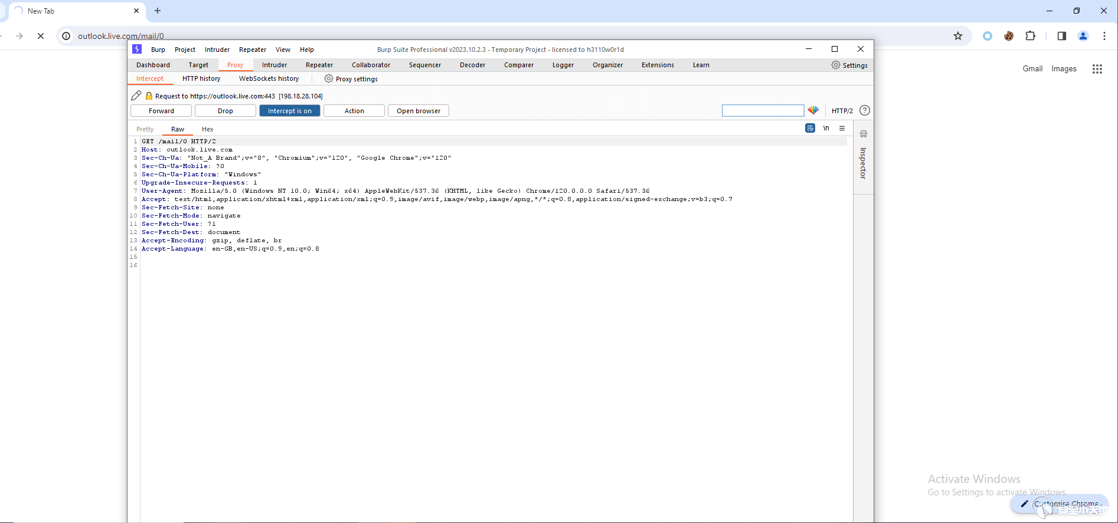Open the Collaborator tab
The image size is (1118, 523).
371,65
